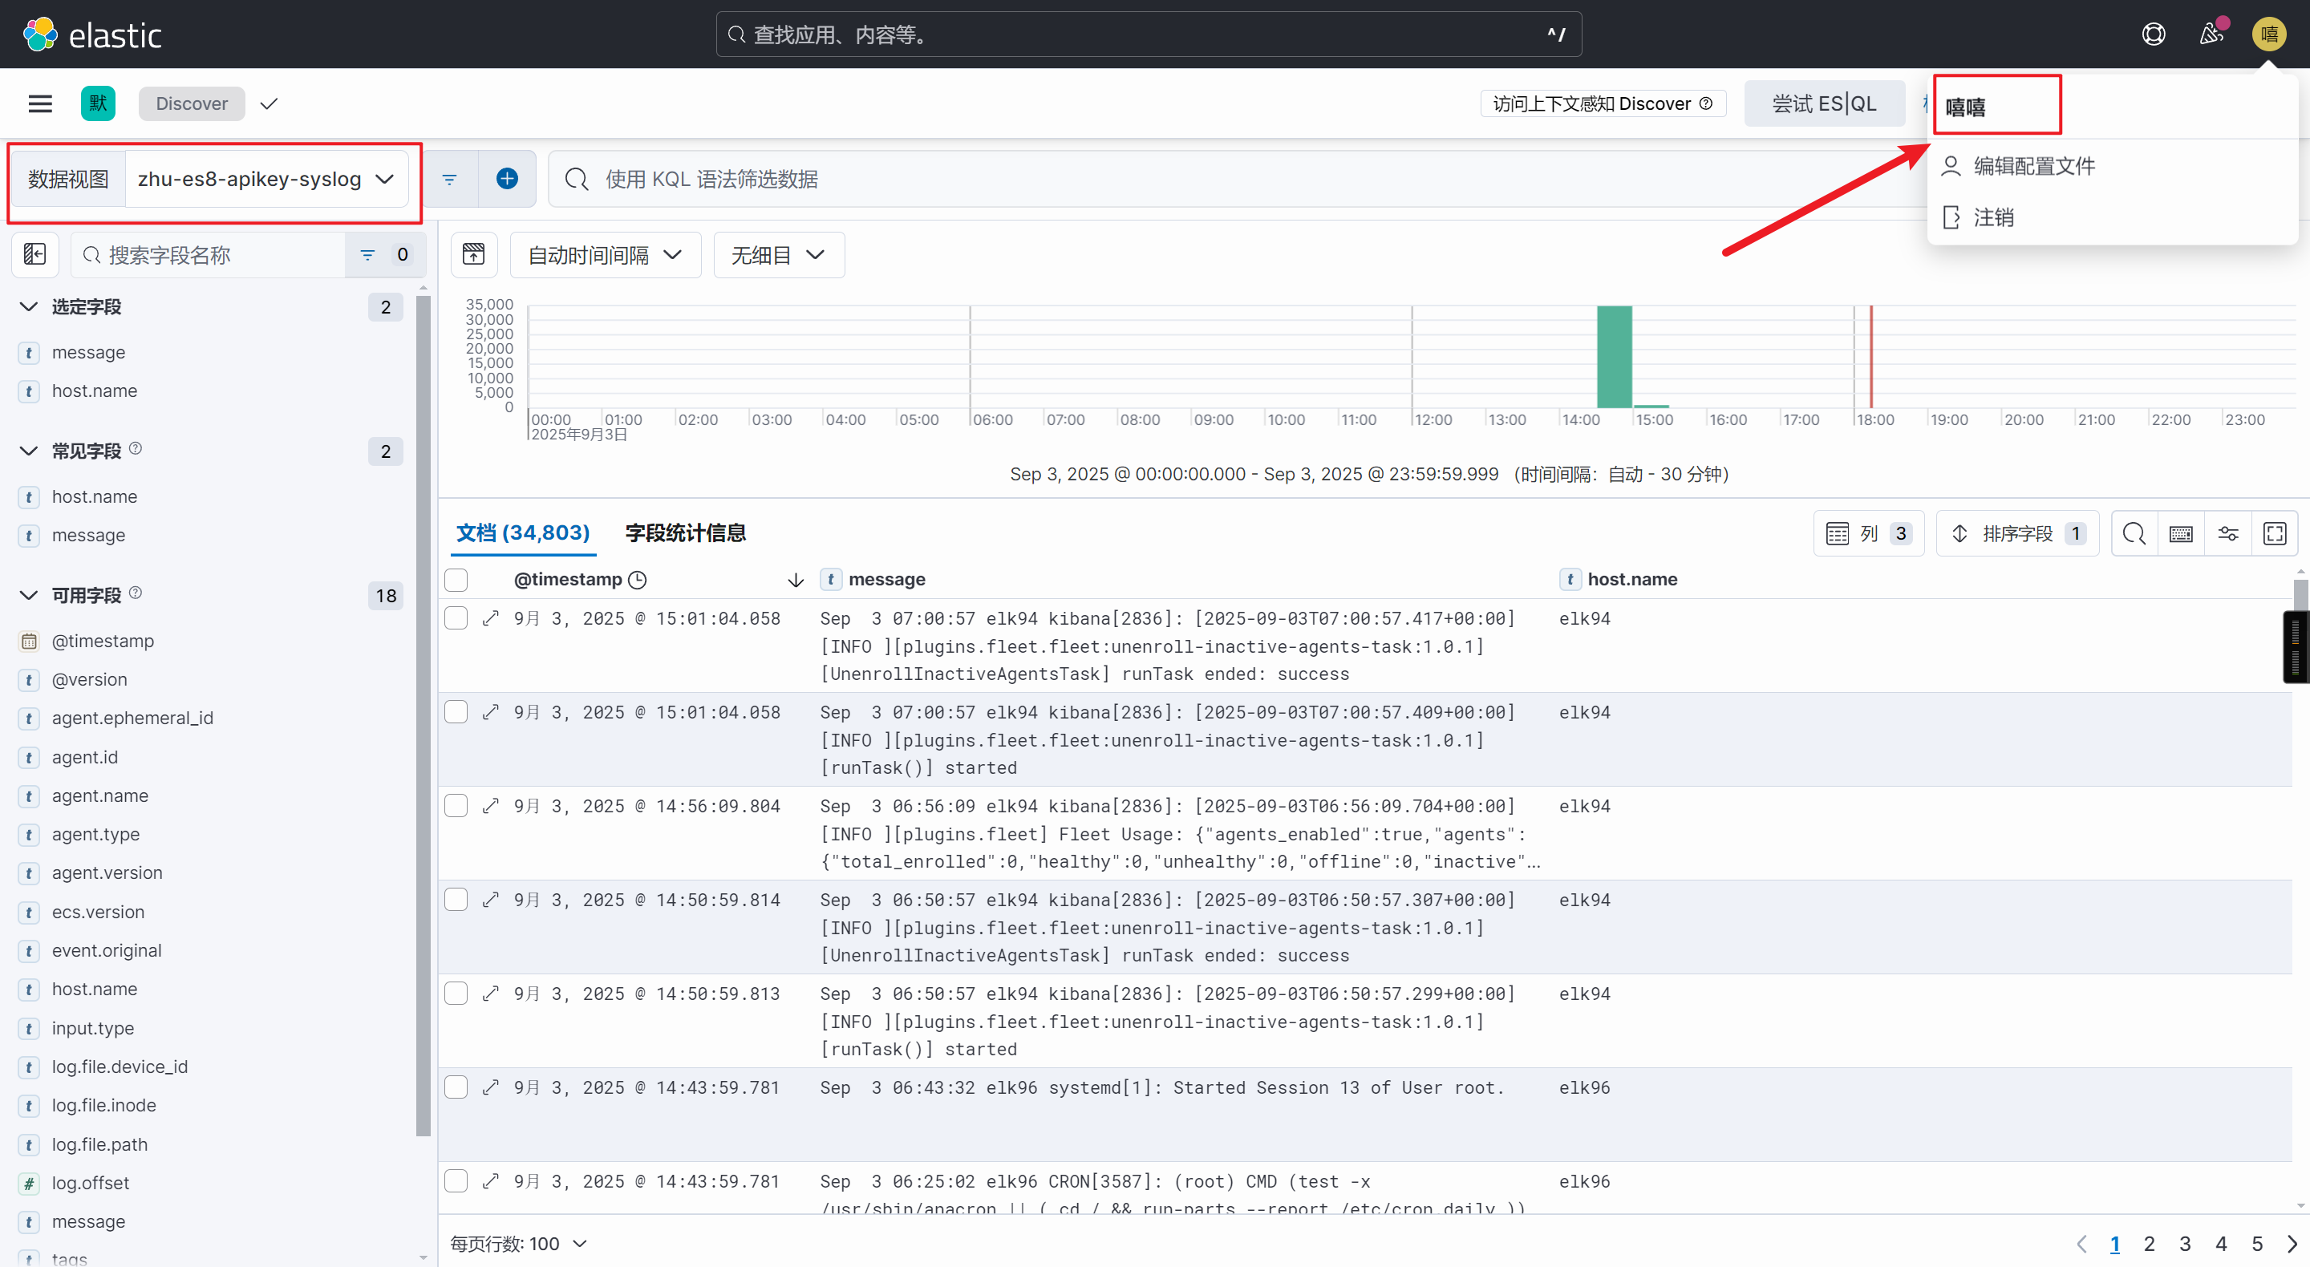Expand the Started Session 13 document
Screen dimensions: 2310x1267
(491, 1087)
